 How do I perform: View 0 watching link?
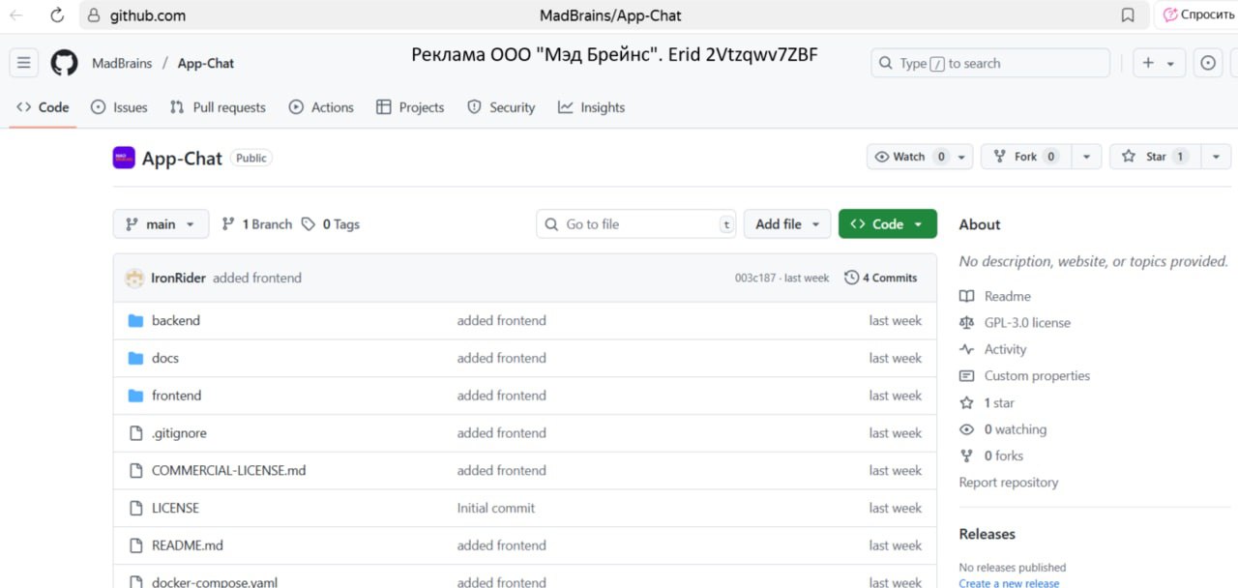pos(1016,429)
